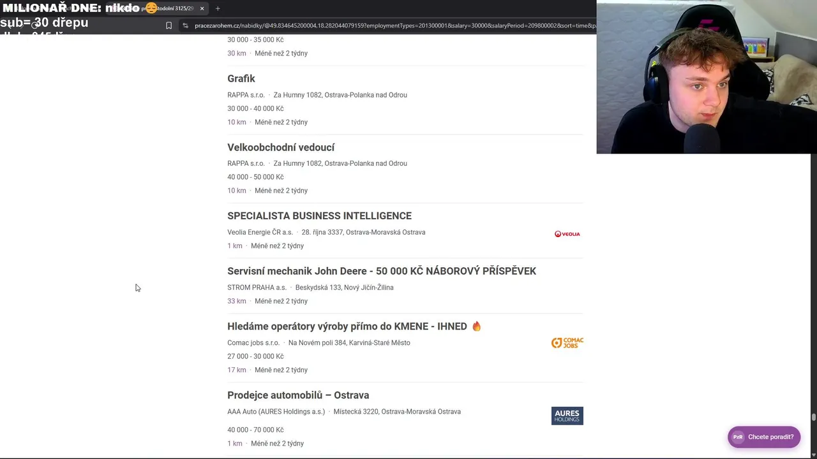The width and height of the screenshot is (817, 459).
Task: Click RAPPA s.r.o. under the Grafik listing
Action: point(246,95)
